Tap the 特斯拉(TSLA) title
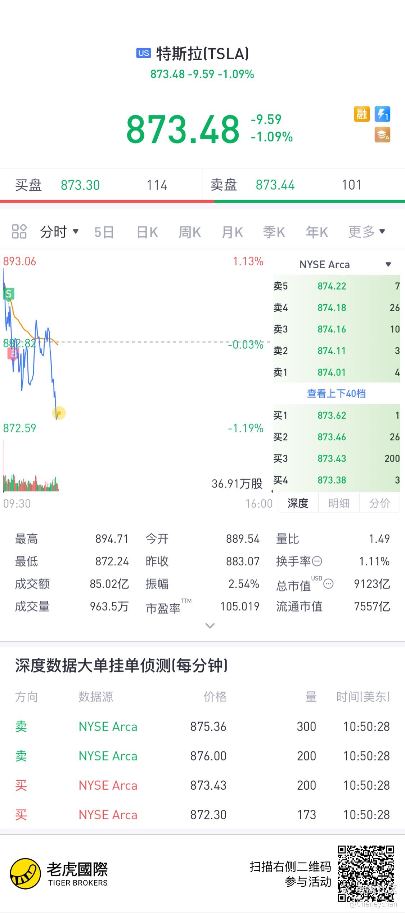405x913 pixels. point(202,54)
